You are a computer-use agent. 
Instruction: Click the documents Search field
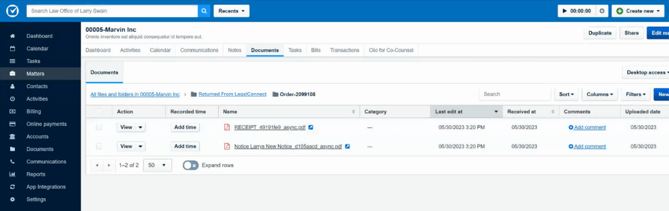[515, 94]
